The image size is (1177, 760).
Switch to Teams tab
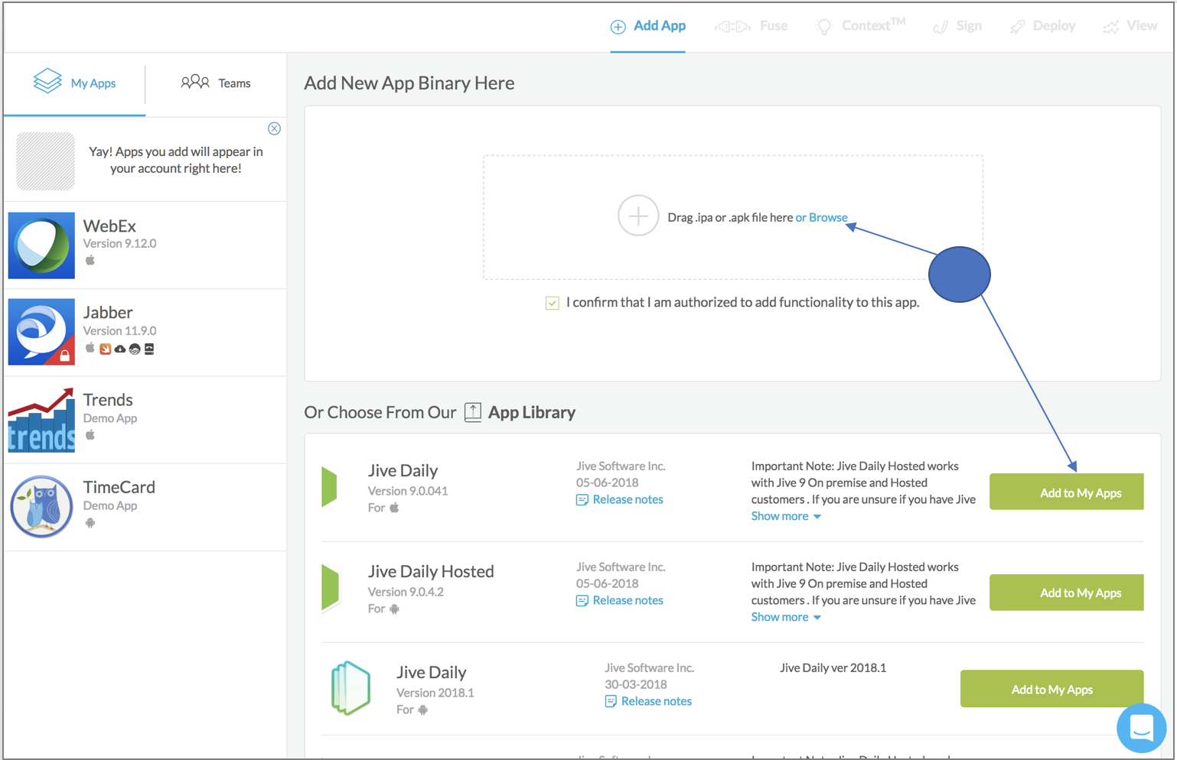pos(216,83)
